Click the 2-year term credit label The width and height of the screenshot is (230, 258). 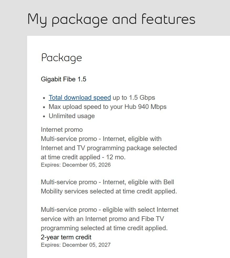[66, 237]
